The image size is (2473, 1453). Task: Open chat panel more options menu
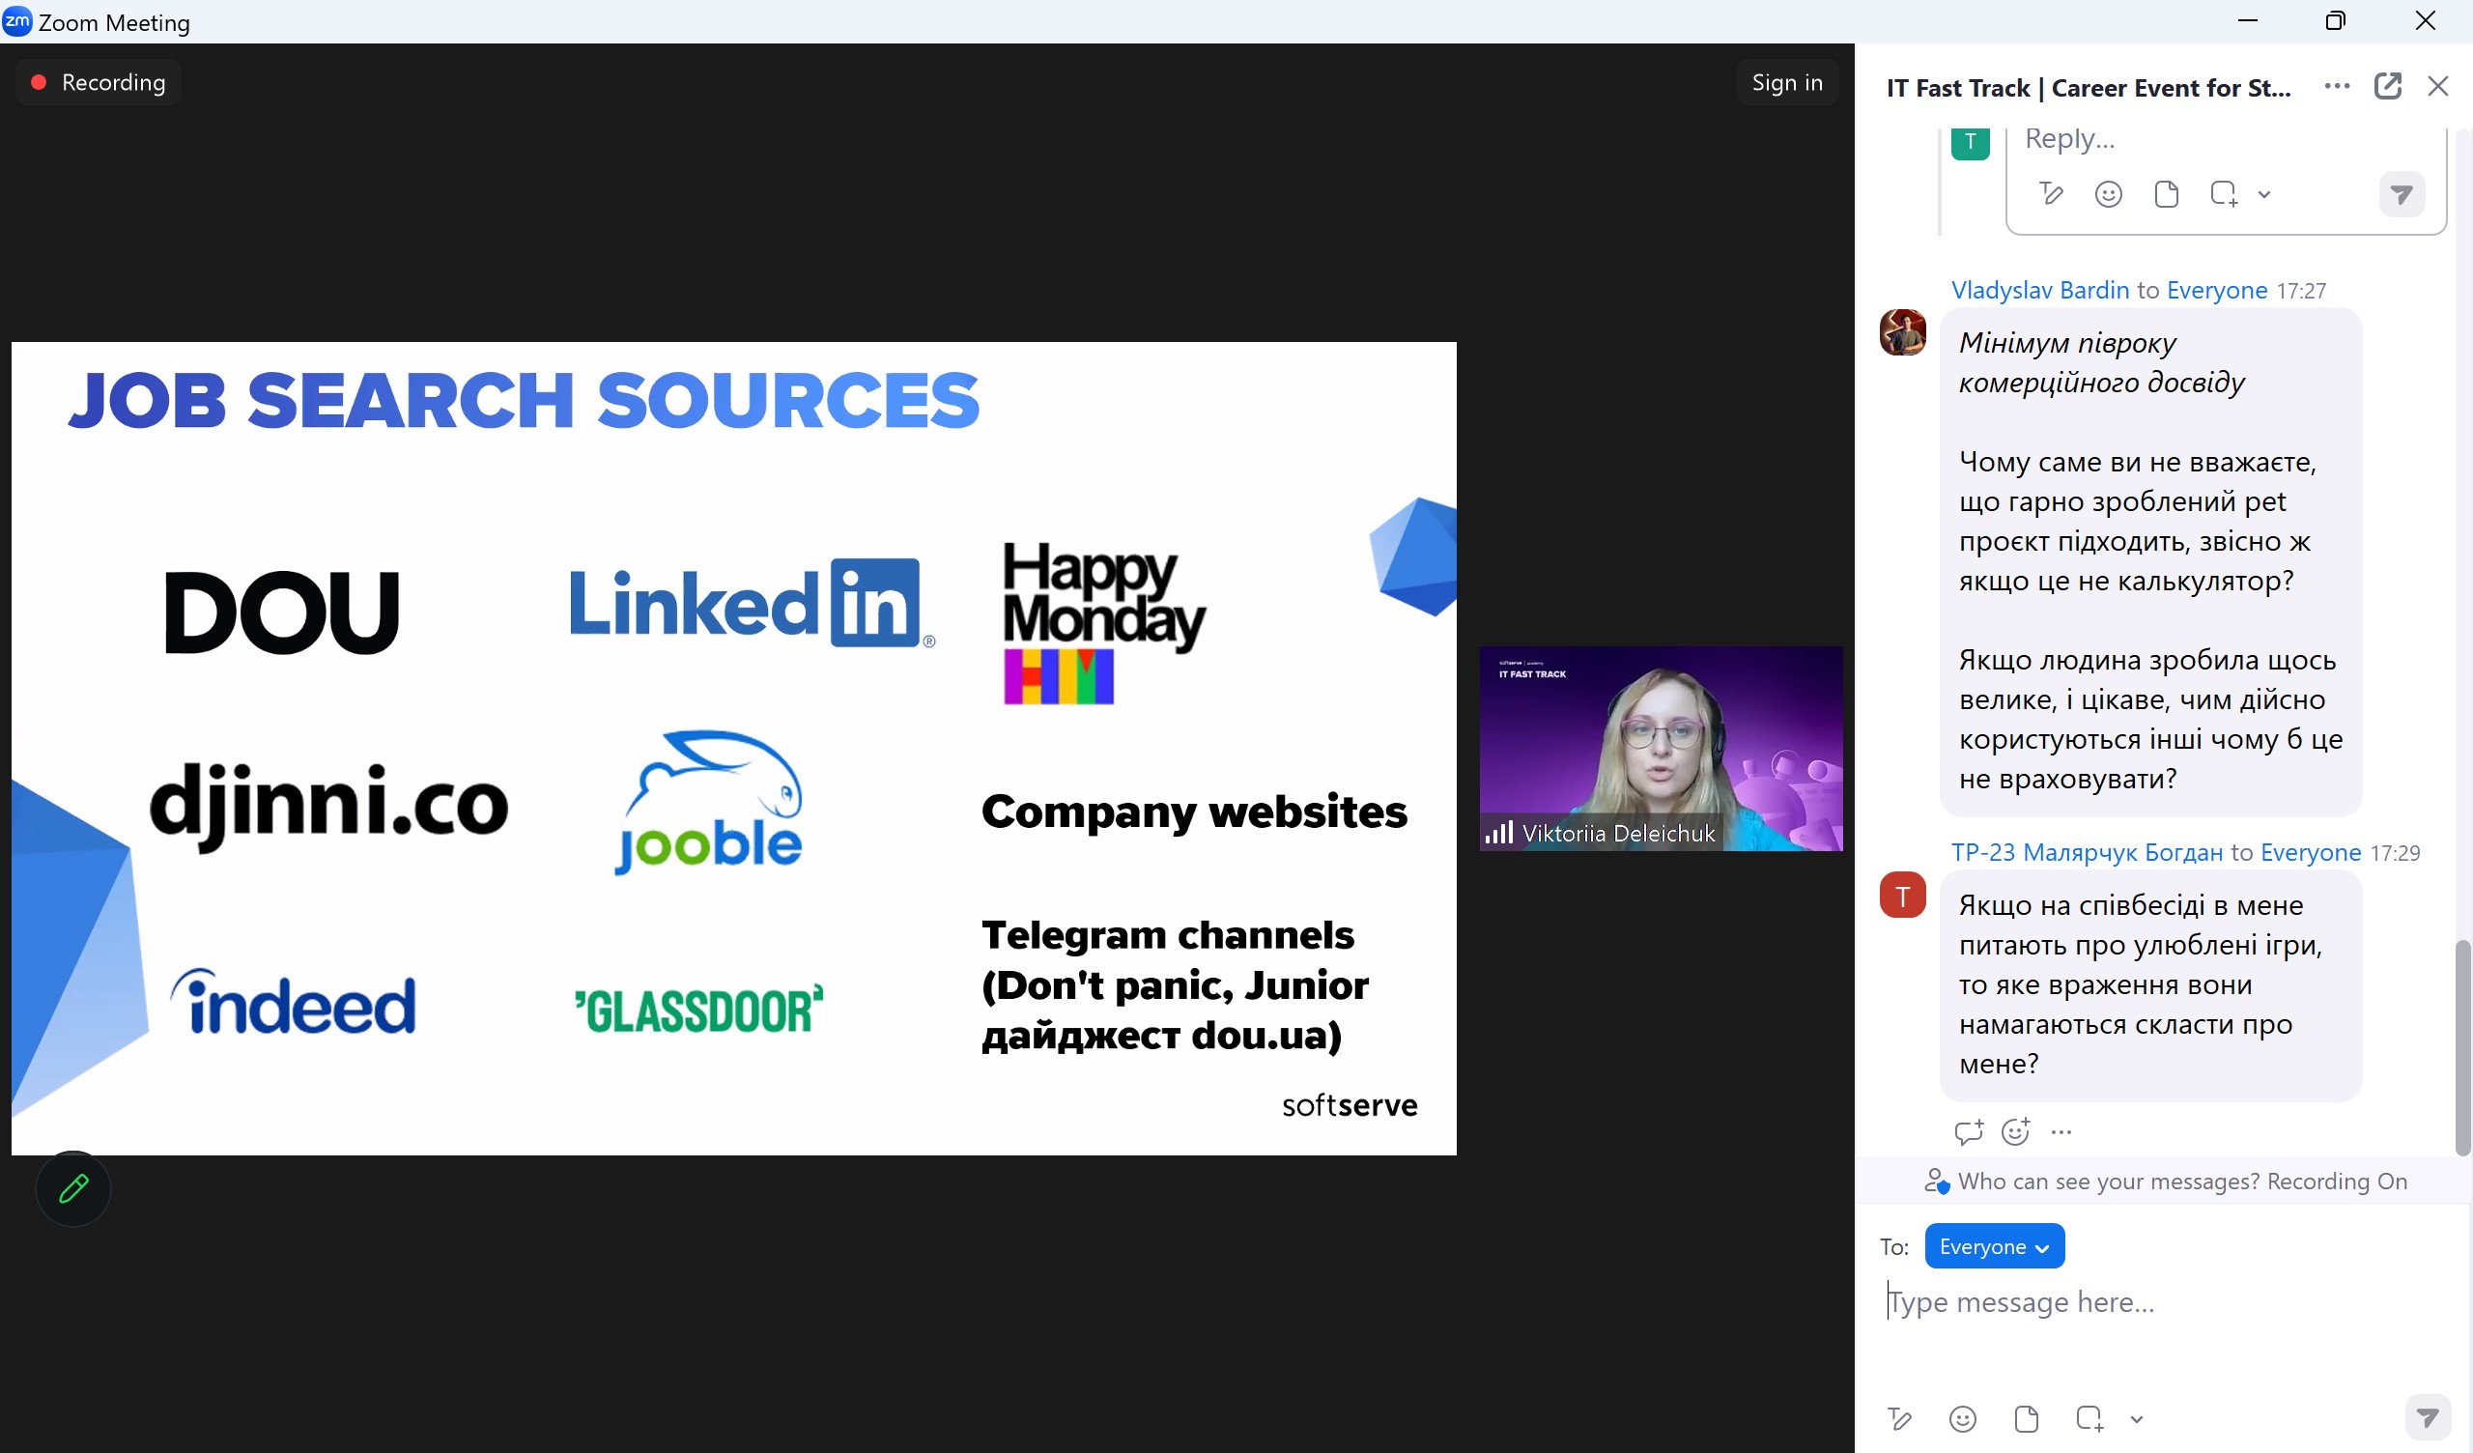(2337, 86)
